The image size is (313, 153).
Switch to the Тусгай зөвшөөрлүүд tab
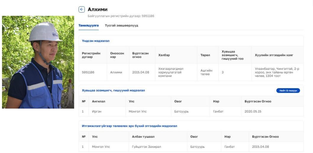click(x=121, y=26)
